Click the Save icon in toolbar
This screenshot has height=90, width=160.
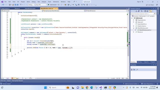15,5
